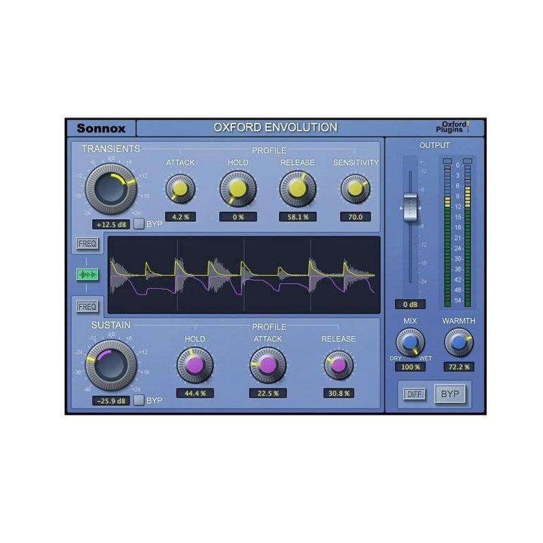Screen dimensions: 543x543
Task: Click the 0 % hold value field
Action: (x=238, y=217)
